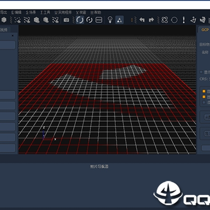Viewport: 210px width, 210px height.
Task: Toggle the lower orange checkbox in GCP panel
Action: [204, 97]
